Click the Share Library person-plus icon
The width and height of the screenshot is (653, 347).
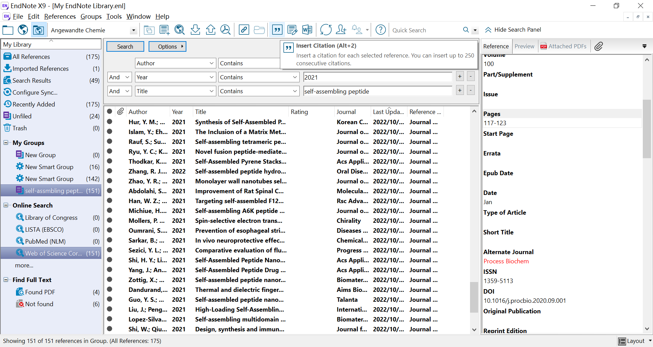click(x=341, y=30)
